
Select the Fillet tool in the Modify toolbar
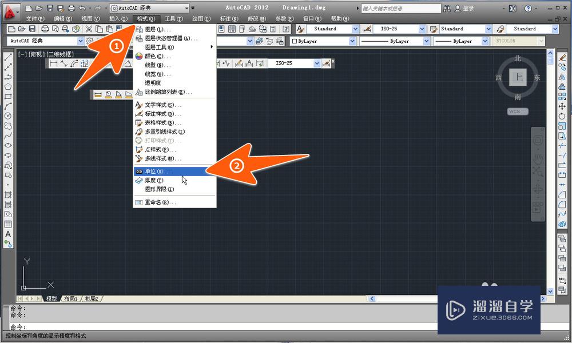point(562,205)
